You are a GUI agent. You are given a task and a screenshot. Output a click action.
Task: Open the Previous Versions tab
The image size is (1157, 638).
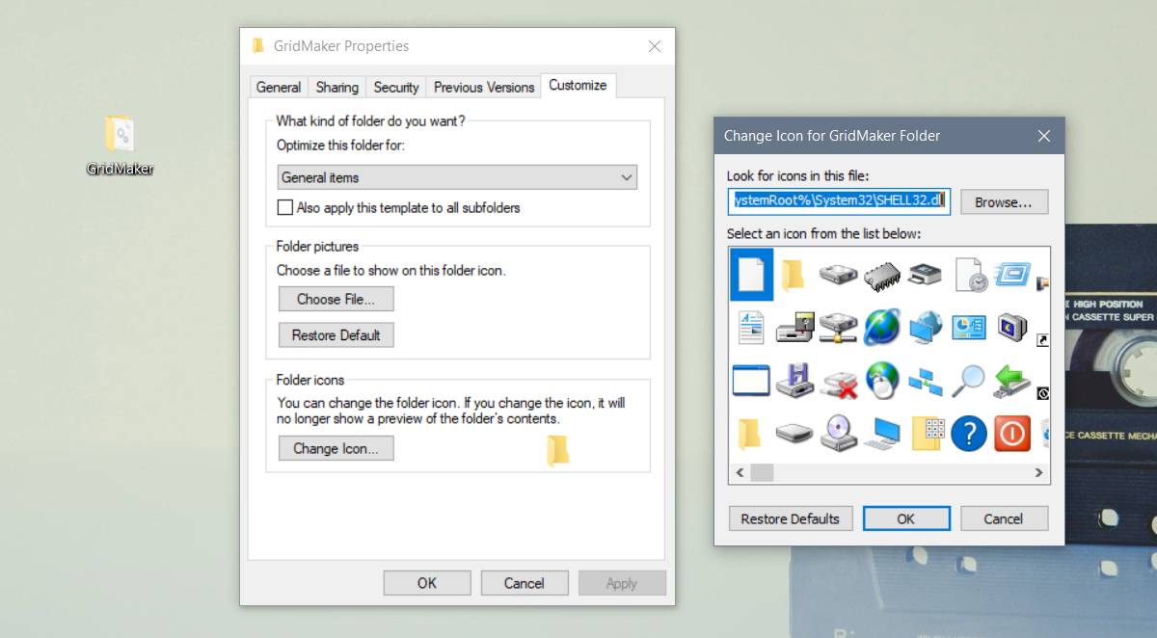[483, 87]
